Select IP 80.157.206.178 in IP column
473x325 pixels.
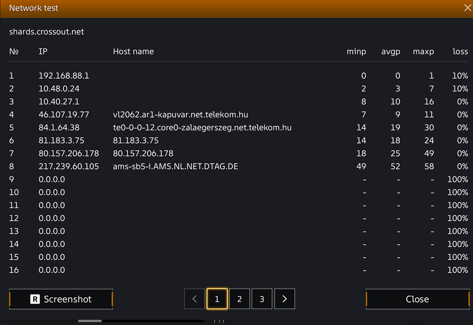(69, 153)
